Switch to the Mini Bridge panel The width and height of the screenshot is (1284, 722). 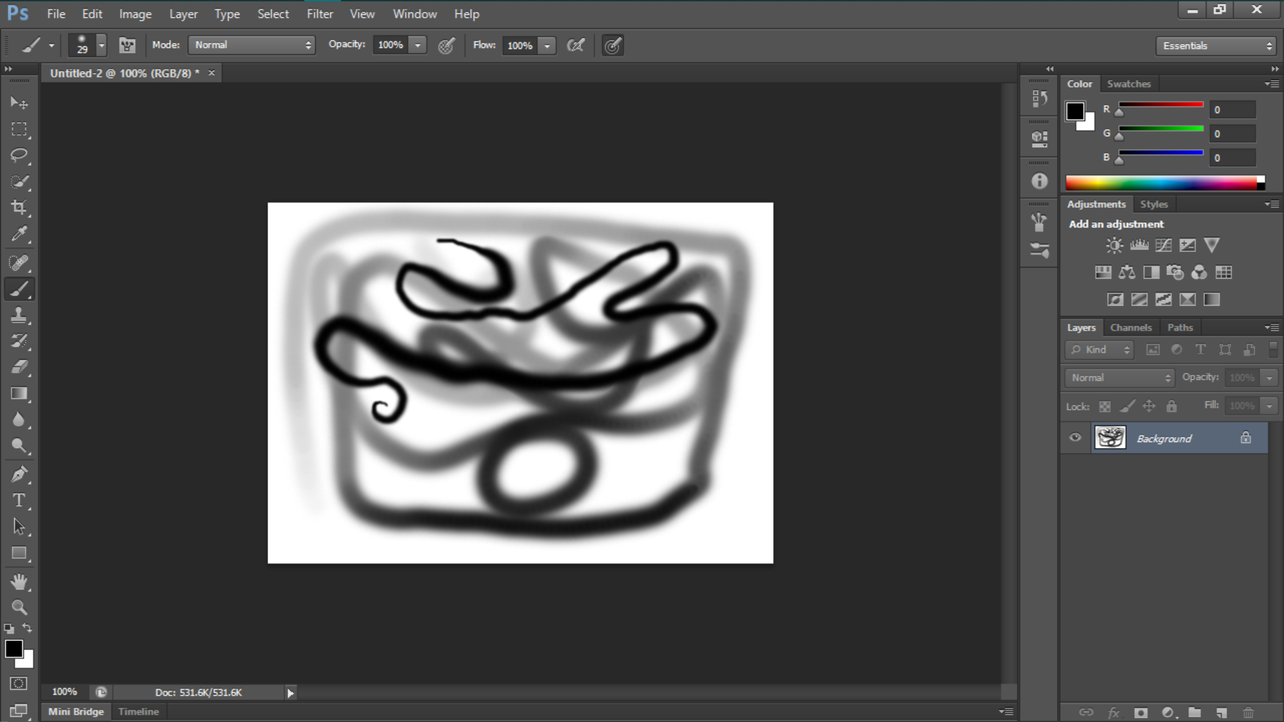76,711
